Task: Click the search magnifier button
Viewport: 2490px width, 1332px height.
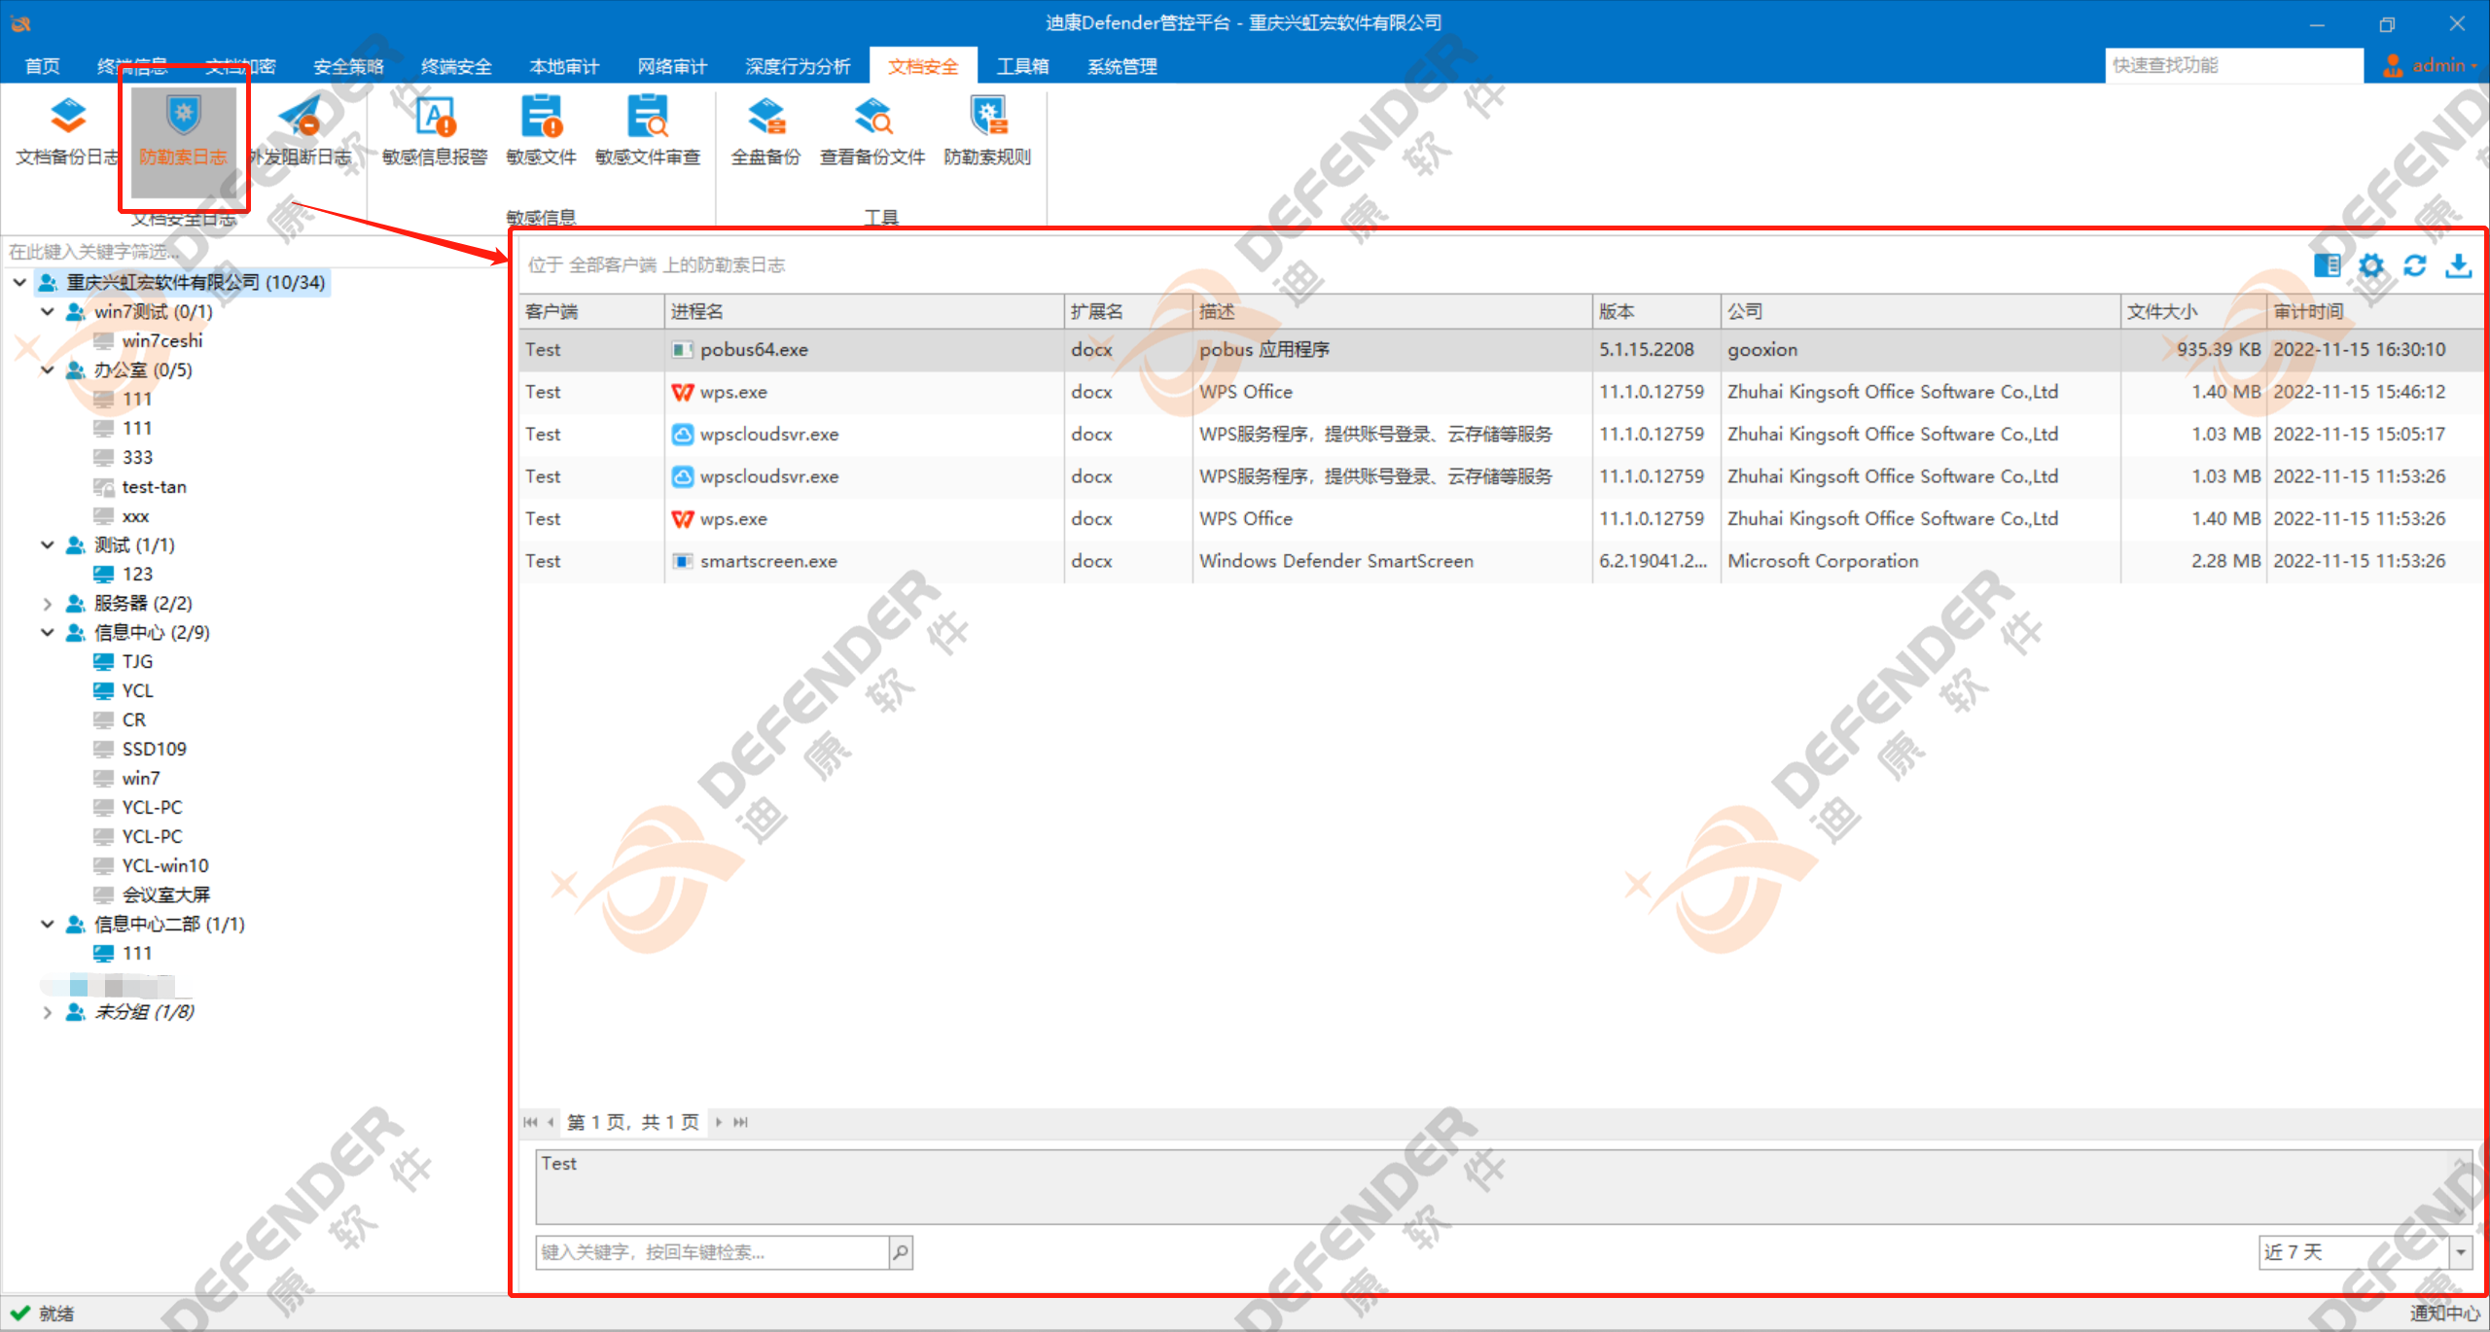Action: point(901,1252)
